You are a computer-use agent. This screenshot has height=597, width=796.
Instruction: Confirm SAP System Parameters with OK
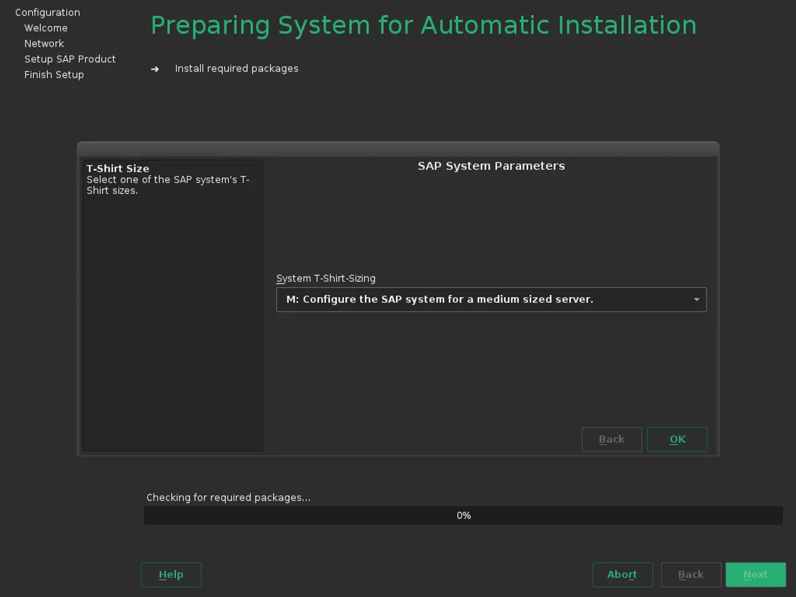(x=677, y=440)
